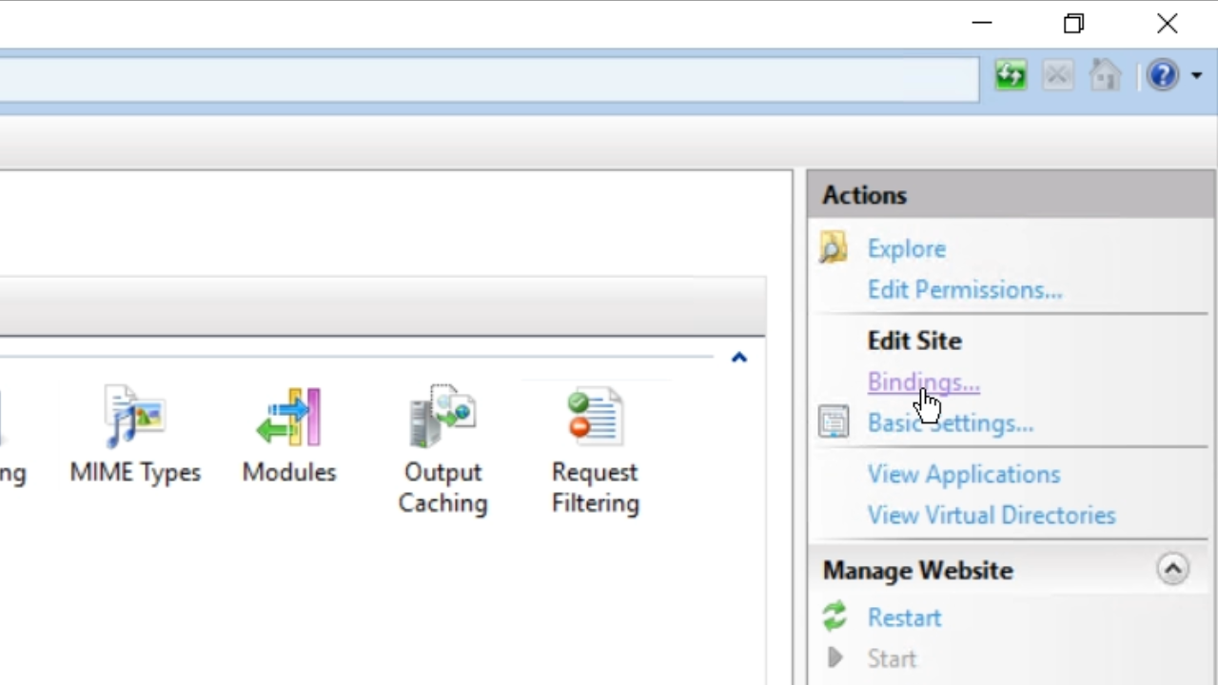The height and width of the screenshot is (685, 1218).
Task: Click the Explore folder icon
Action: (834, 248)
